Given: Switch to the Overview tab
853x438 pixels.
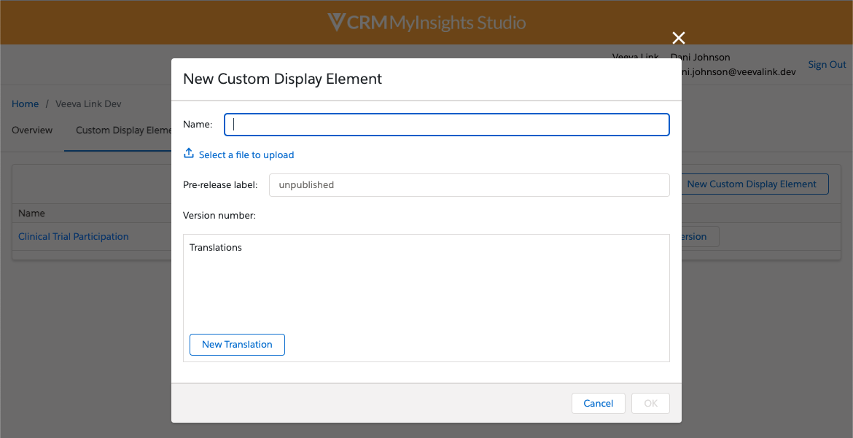Looking at the screenshot, I should tap(32, 130).
